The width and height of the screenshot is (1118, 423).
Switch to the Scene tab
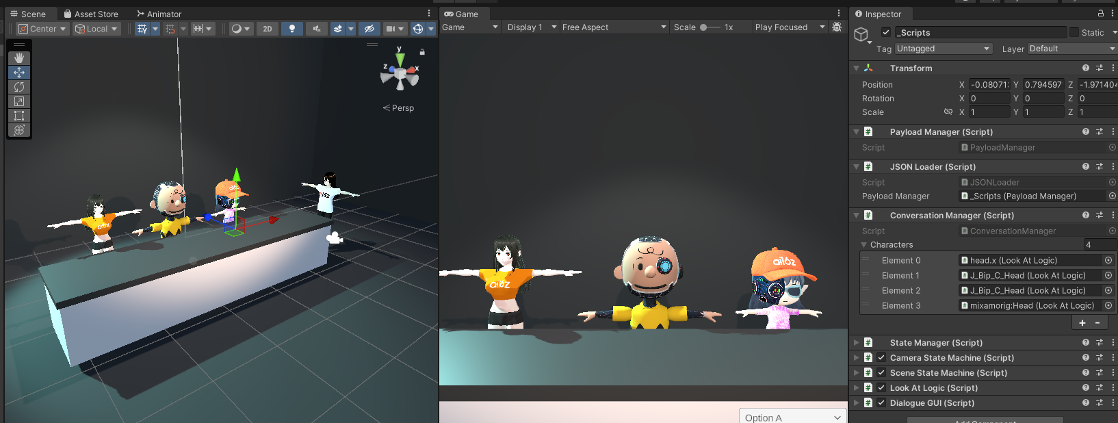tap(28, 14)
